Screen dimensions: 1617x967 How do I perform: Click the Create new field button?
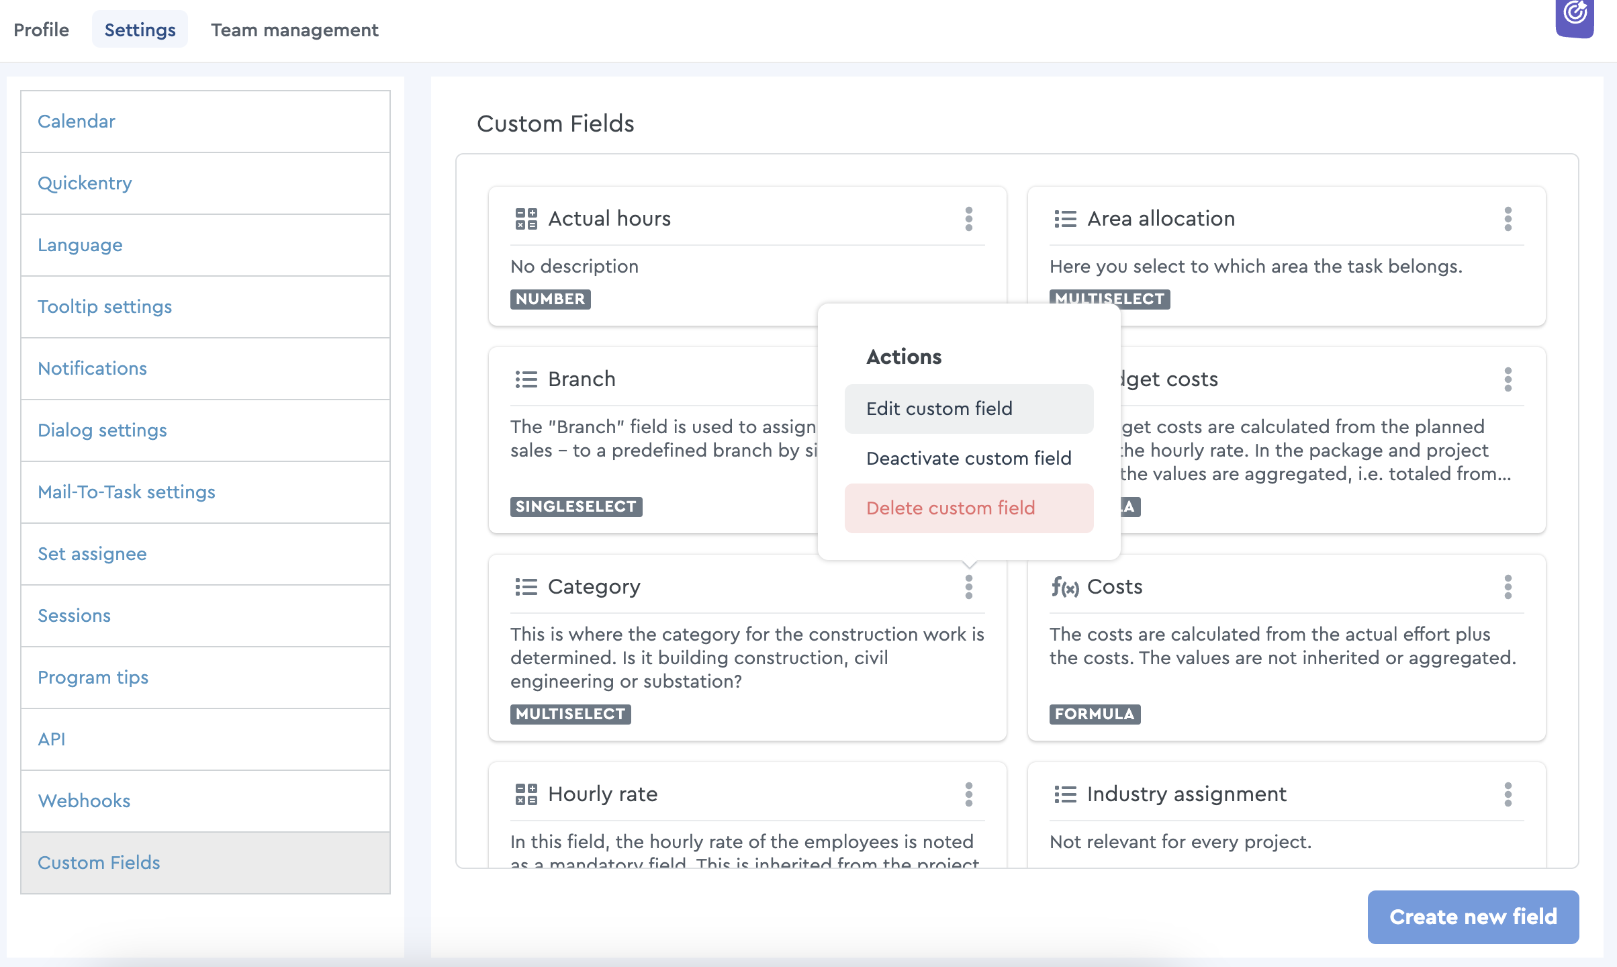pos(1473,916)
